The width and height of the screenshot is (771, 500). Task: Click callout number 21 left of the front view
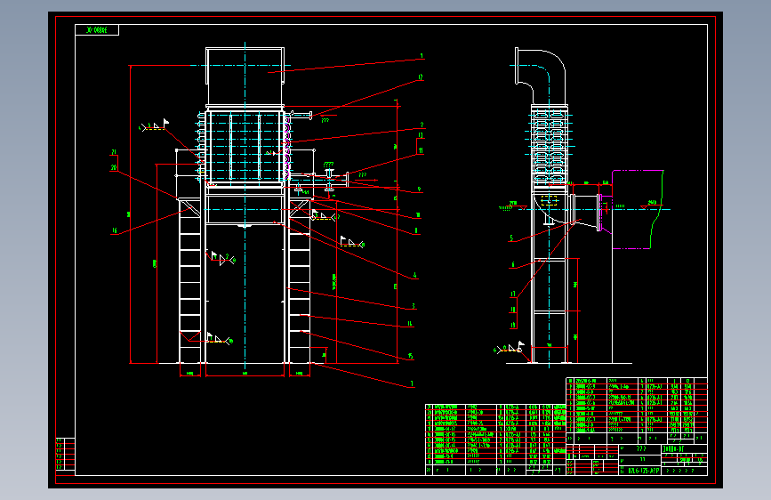tap(114, 152)
